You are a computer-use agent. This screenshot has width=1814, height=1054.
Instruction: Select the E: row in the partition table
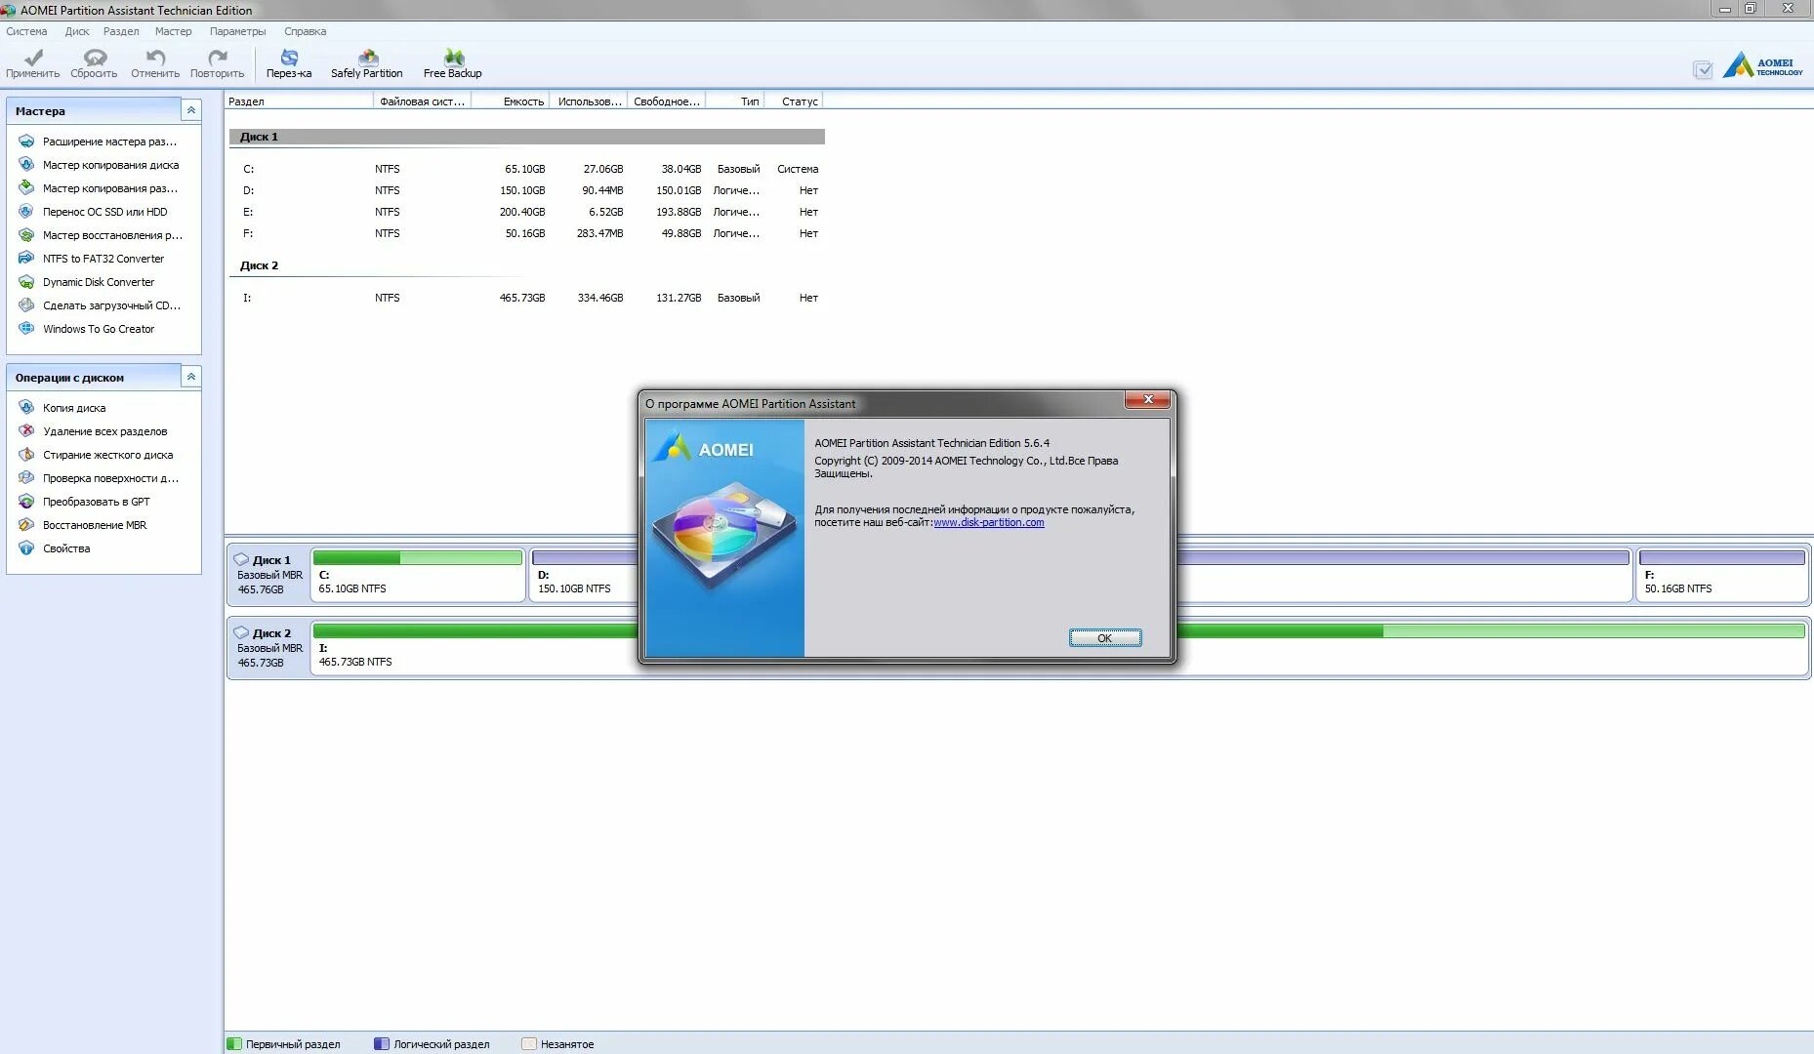[x=527, y=212]
